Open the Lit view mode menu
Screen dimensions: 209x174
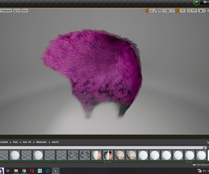click(17, 11)
